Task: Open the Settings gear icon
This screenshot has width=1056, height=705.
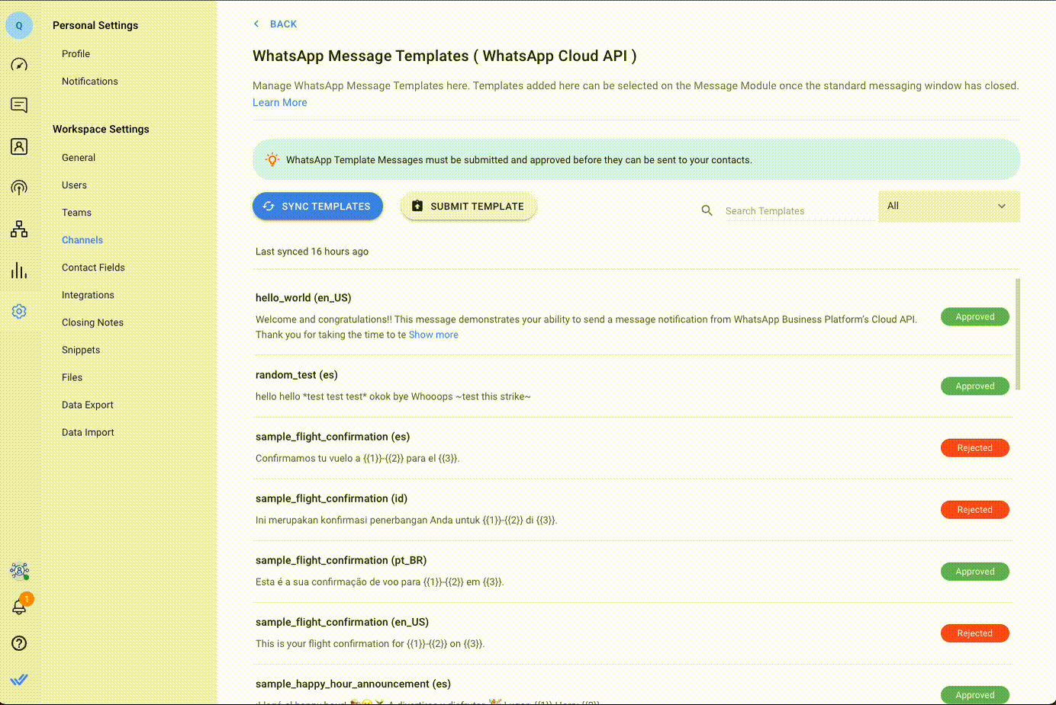Action: 19,311
